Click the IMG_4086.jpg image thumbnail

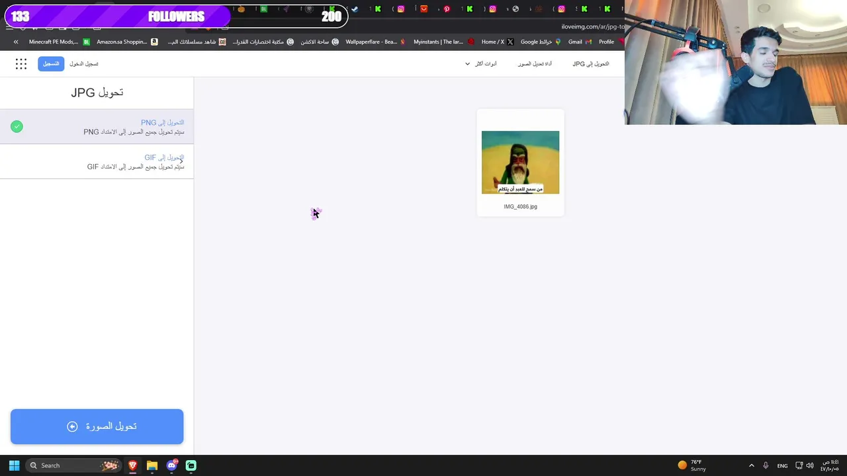tap(520, 162)
